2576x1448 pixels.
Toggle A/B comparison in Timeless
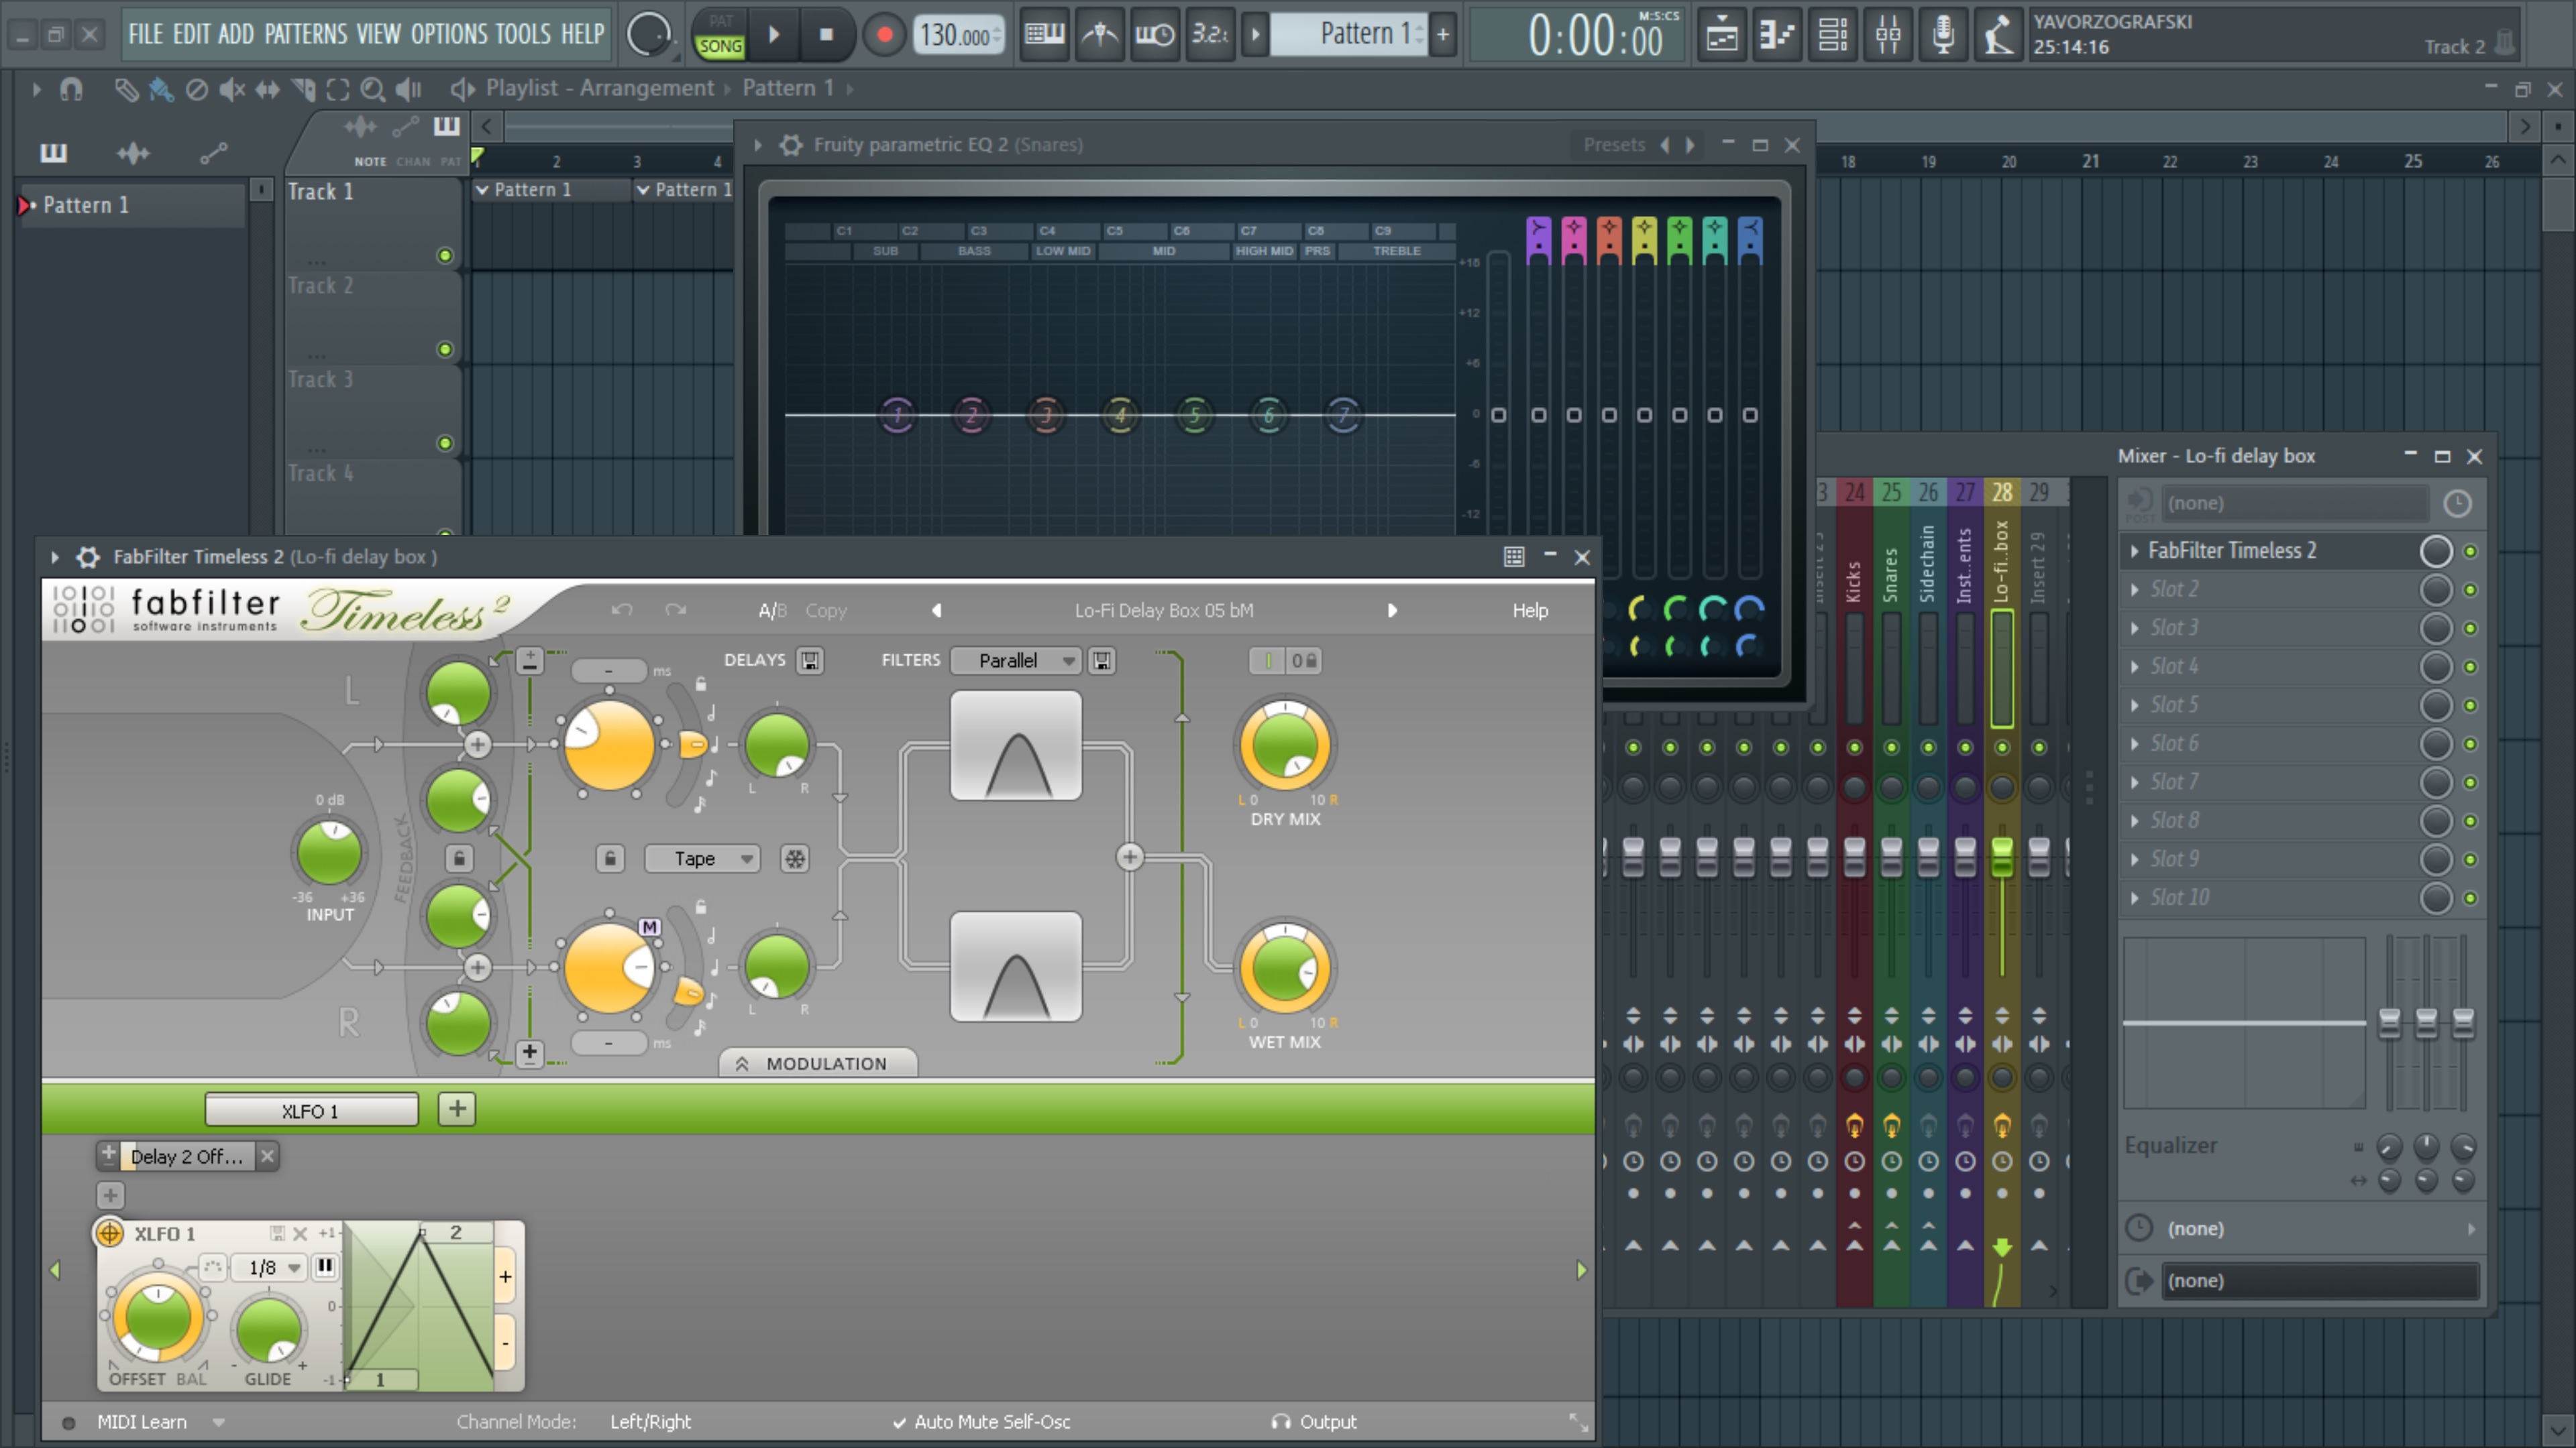[772, 611]
